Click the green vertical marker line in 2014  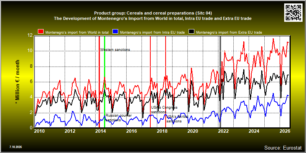click(x=104, y=82)
